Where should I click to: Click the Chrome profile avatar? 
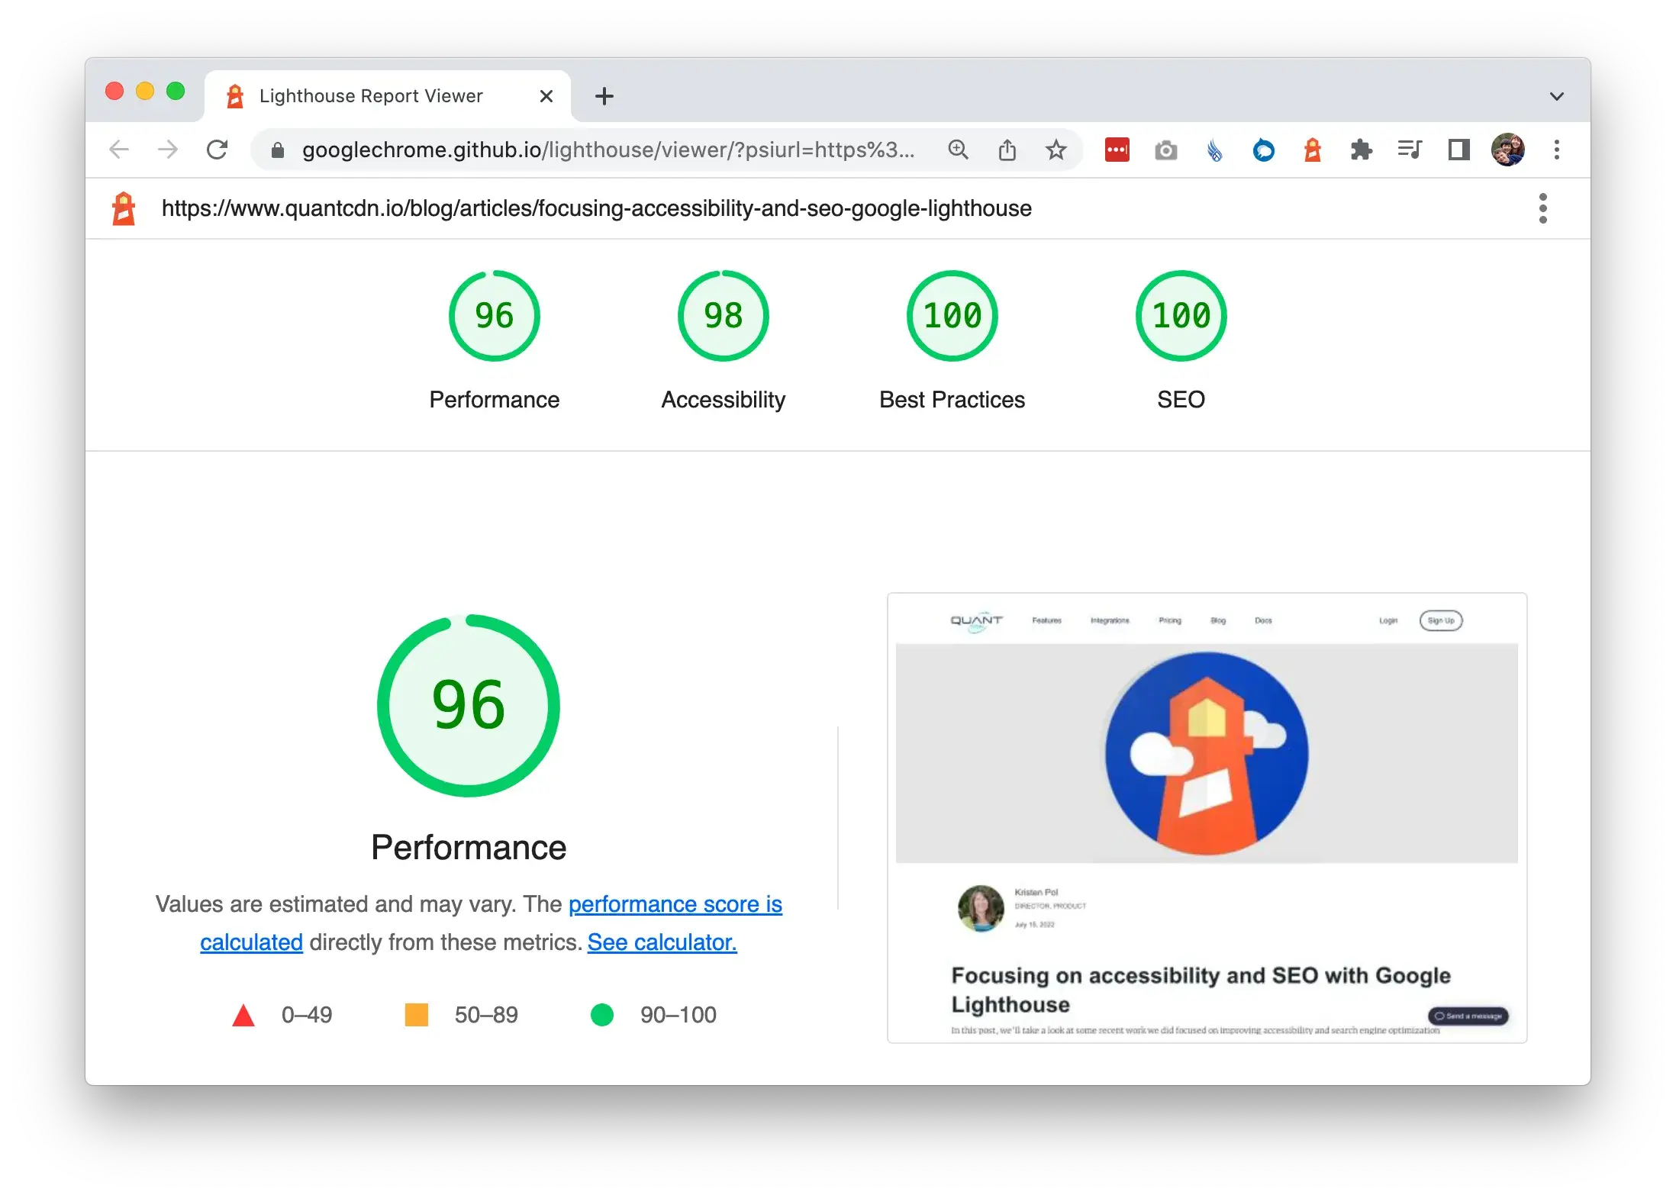point(1507,150)
